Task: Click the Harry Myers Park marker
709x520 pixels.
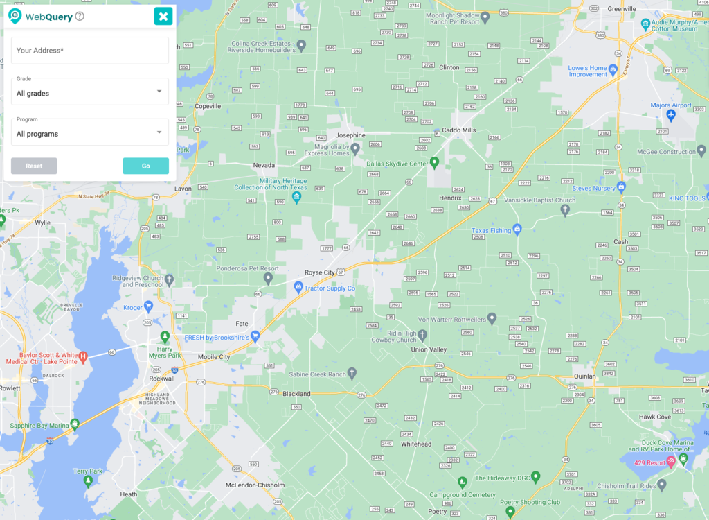Action: tap(165, 336)
